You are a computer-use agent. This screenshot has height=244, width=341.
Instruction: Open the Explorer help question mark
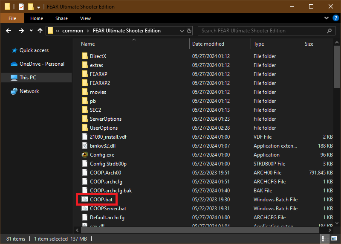click(x=335, y=18)
